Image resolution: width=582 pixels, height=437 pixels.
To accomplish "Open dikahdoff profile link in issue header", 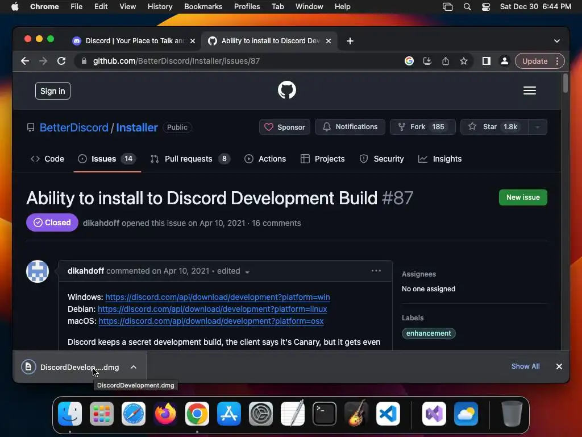I will [x=101, y=223].
